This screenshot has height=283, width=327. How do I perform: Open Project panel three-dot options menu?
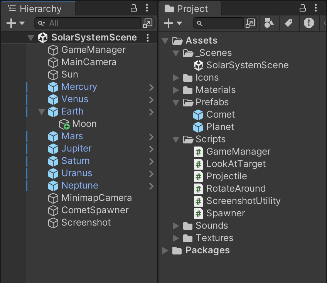point(316,8)
